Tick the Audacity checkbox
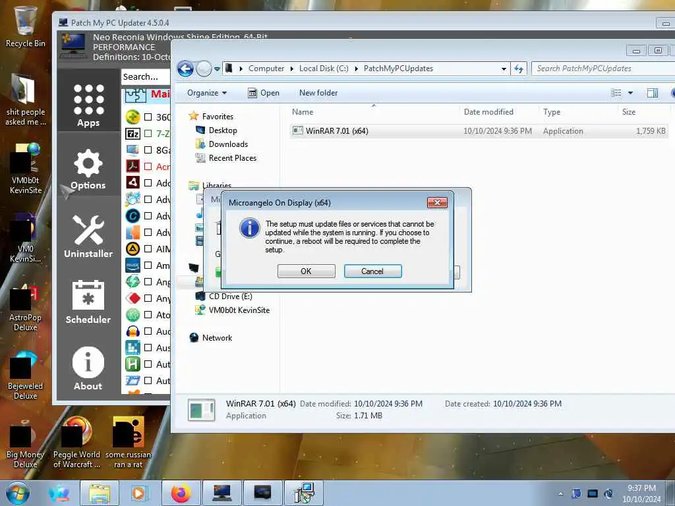Screen dimensions: 675x506 point(148,331)
